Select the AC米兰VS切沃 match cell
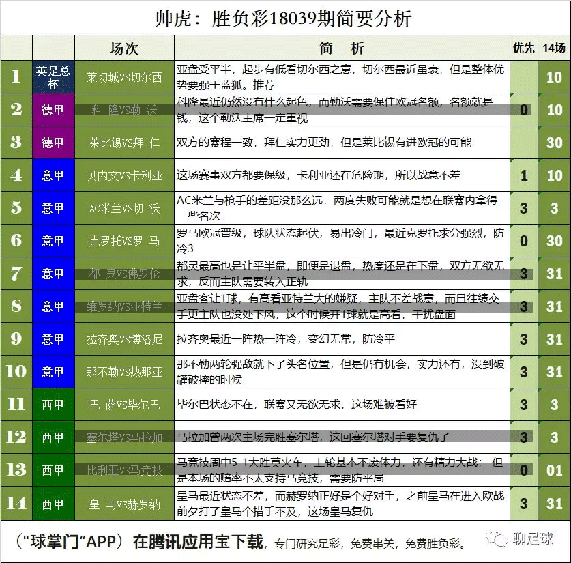This screenshot has height=563, width=571. pos(124,208)
